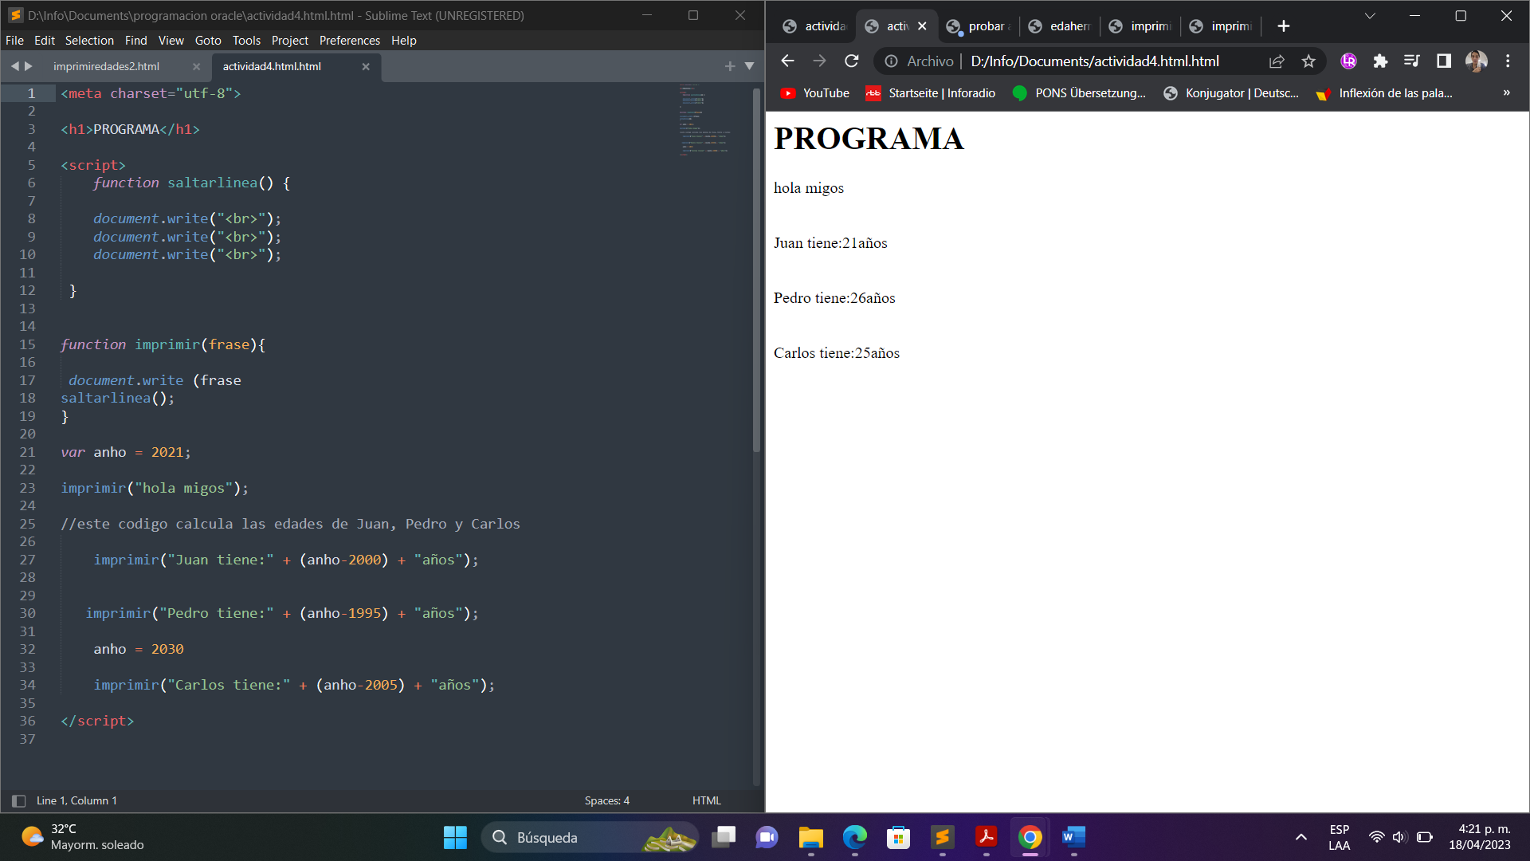Screen dimensions: 1530x861
Task: Click the add new tab button in browser
Action: (x=1283, y=26)
